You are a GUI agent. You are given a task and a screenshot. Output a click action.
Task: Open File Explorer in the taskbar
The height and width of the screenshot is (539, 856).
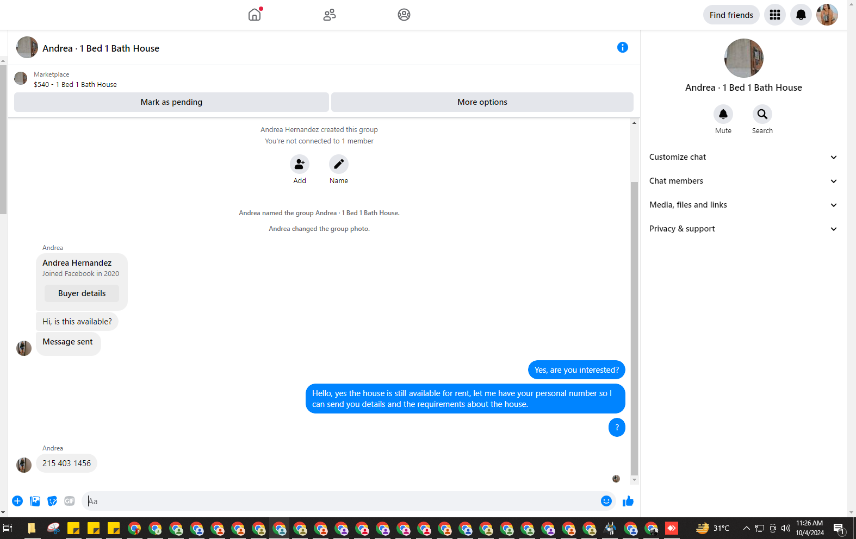coord(32,528)
